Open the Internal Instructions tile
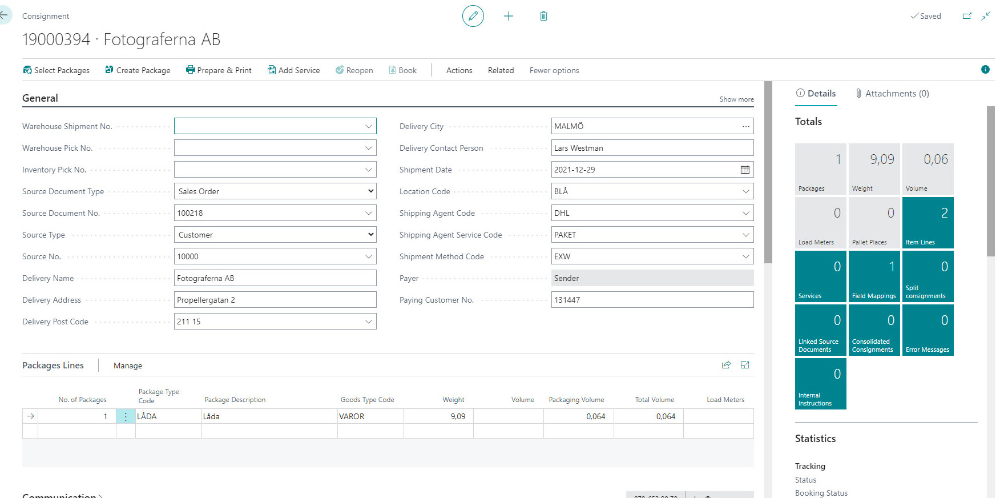Viewport: 1008px width, 498px height. (x=820, y=383)
